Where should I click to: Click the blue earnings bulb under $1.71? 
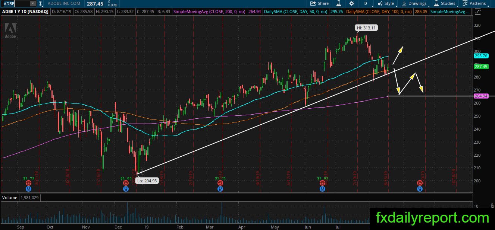click(x=220, y=189)
